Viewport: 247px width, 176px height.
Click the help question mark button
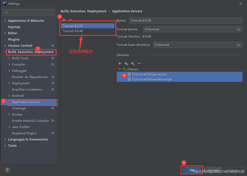pyautogui.click(x=8, y=170)
